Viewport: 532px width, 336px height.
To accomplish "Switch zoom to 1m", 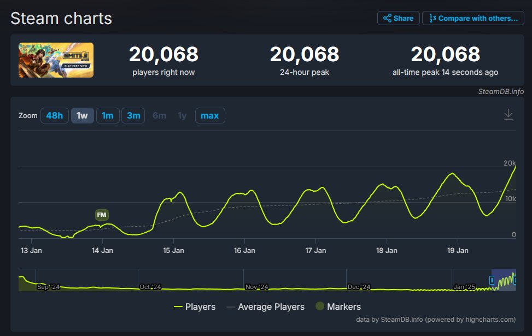I will (x=108, y=116).
